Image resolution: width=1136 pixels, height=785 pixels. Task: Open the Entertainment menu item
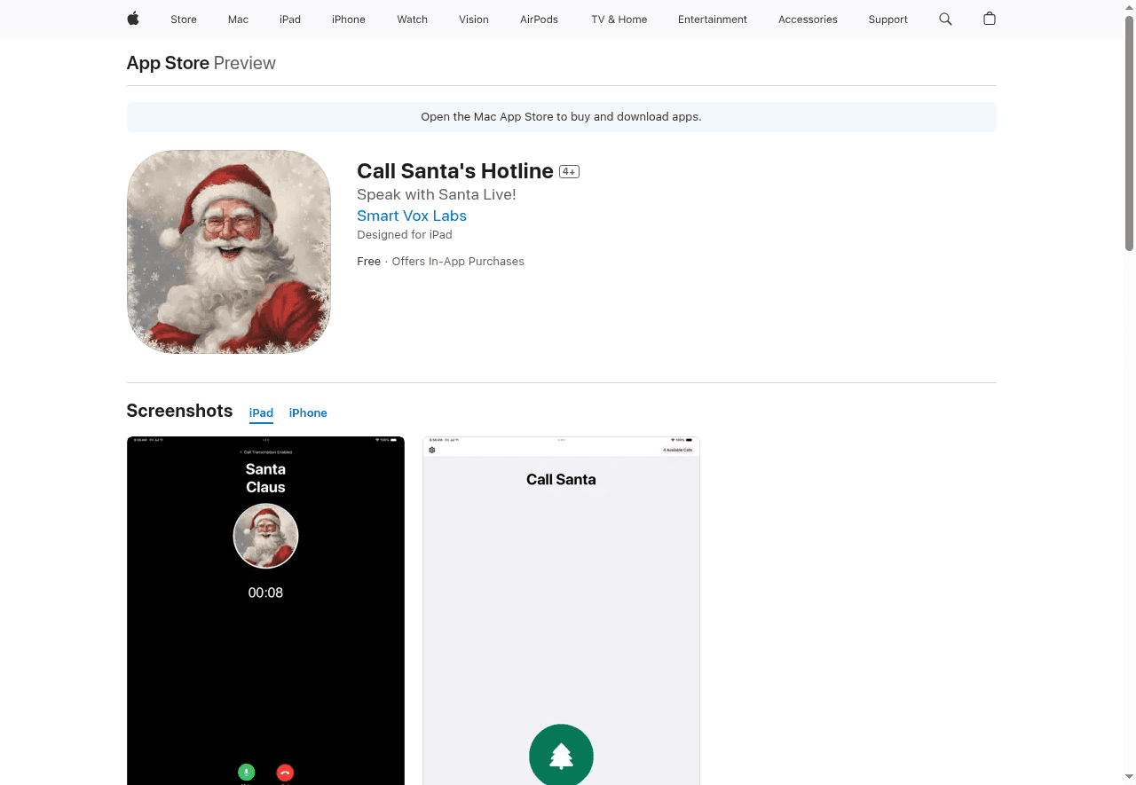[x=713, y=19]
